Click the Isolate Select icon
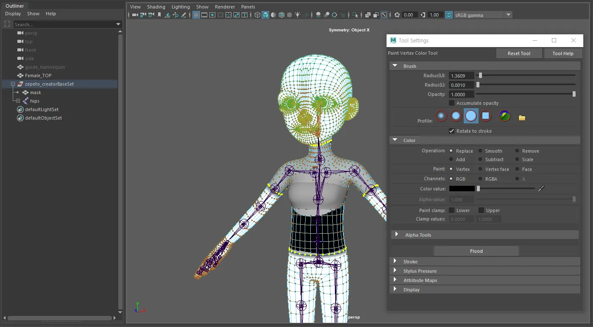 coord(355,15)
